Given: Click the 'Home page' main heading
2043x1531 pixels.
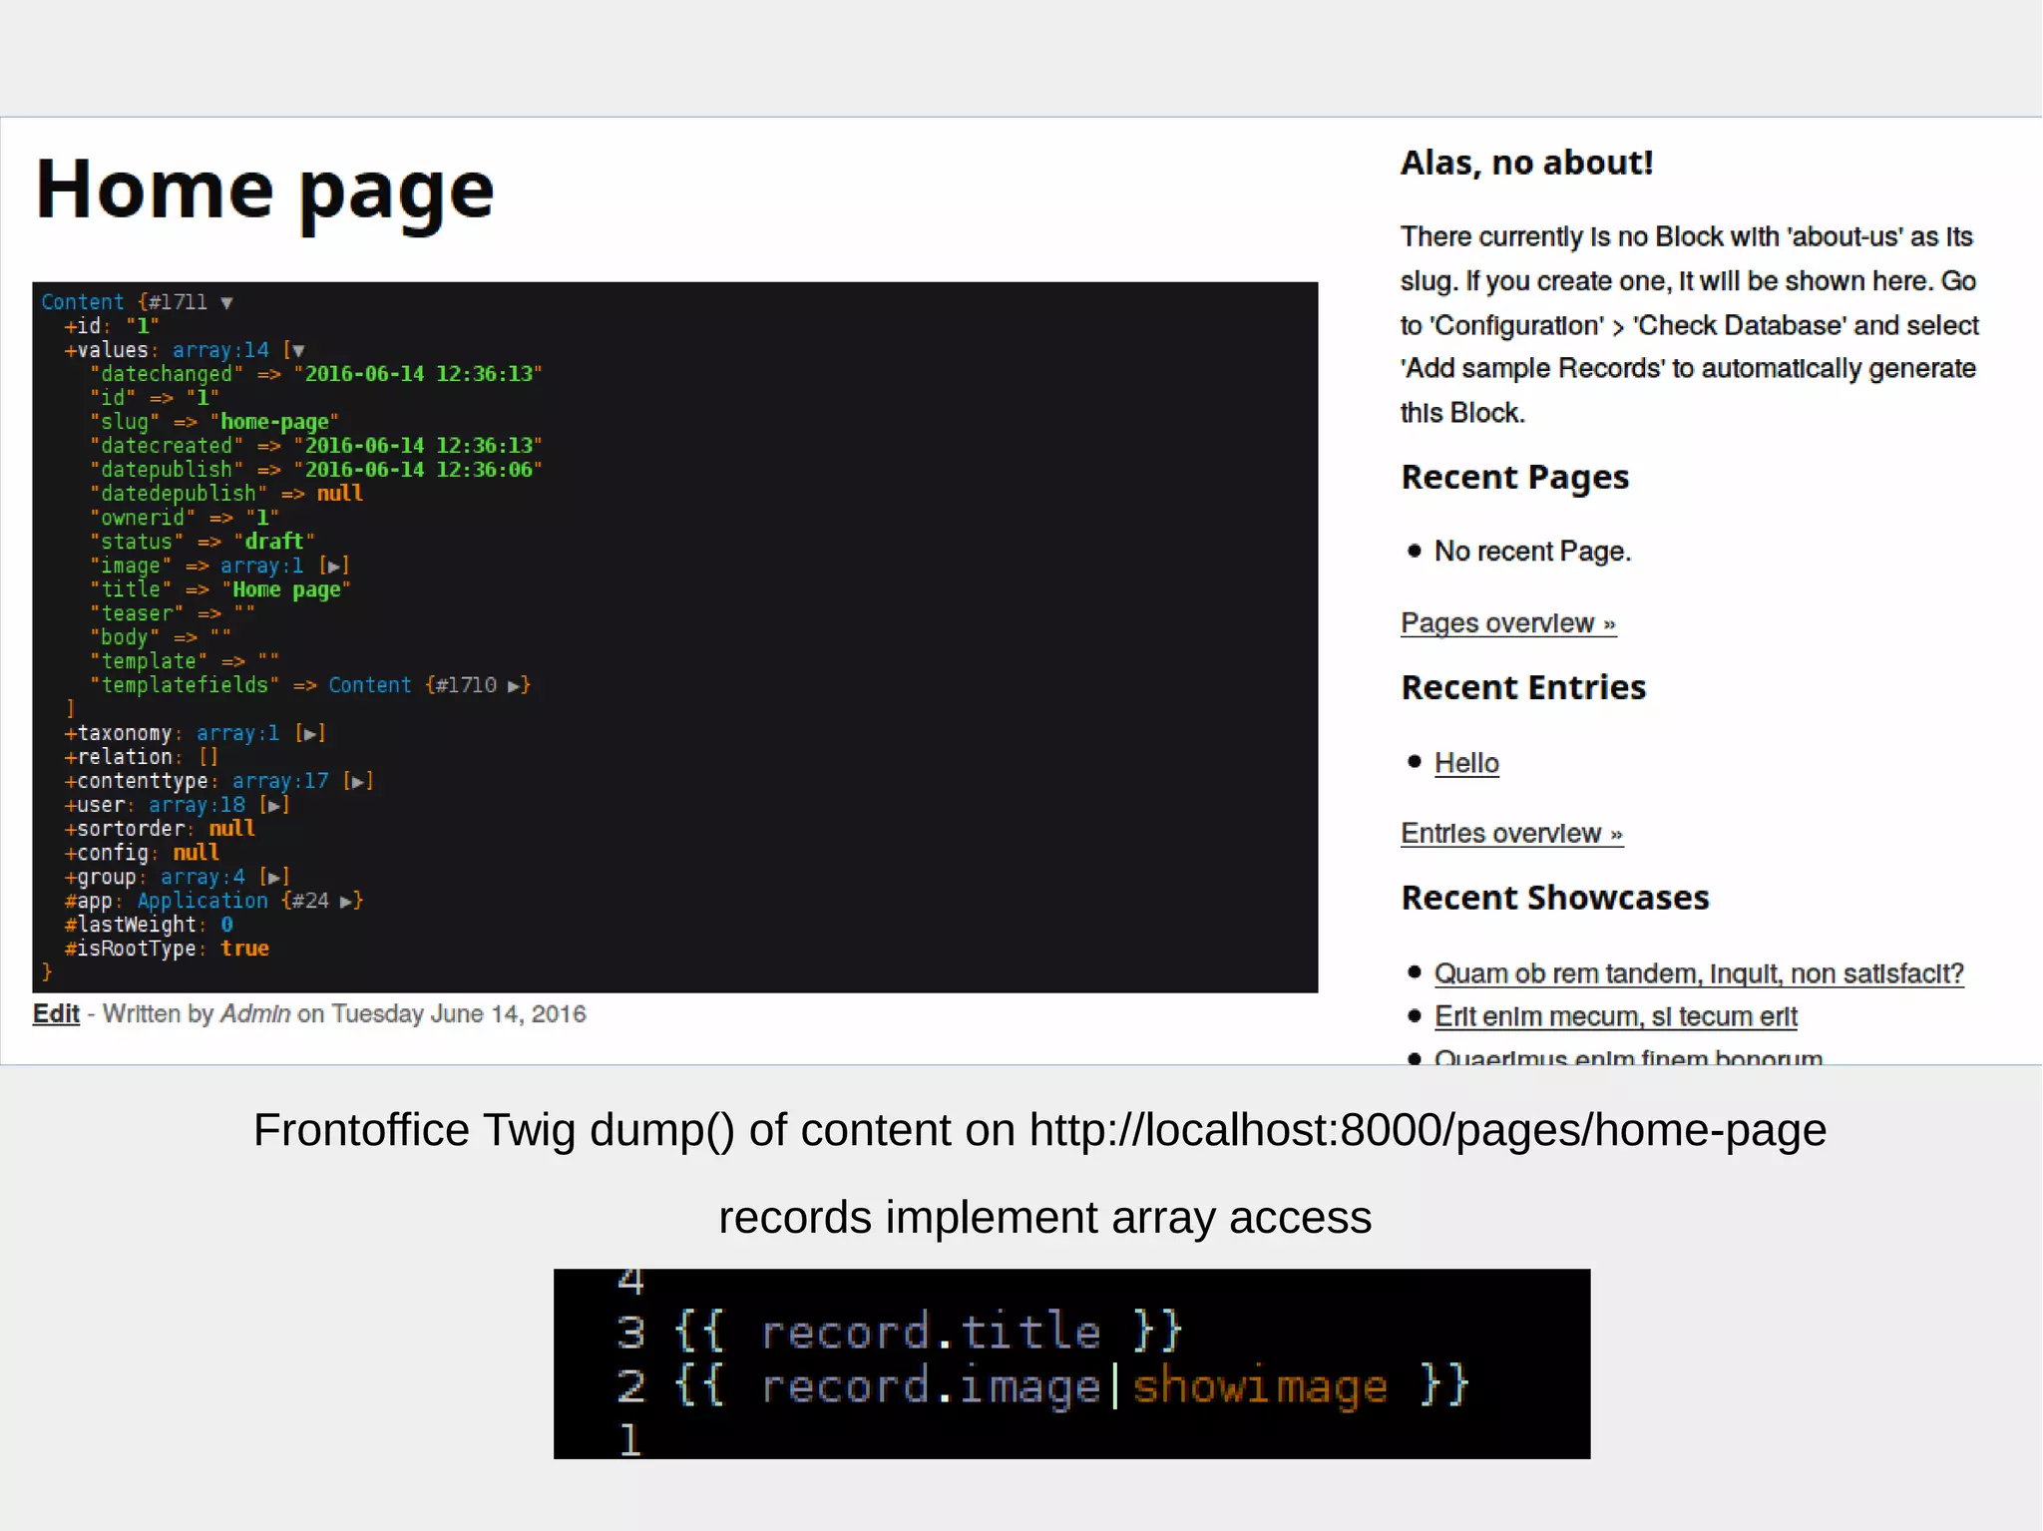Looking at the screenshot, I should click(x=265, y=190).
